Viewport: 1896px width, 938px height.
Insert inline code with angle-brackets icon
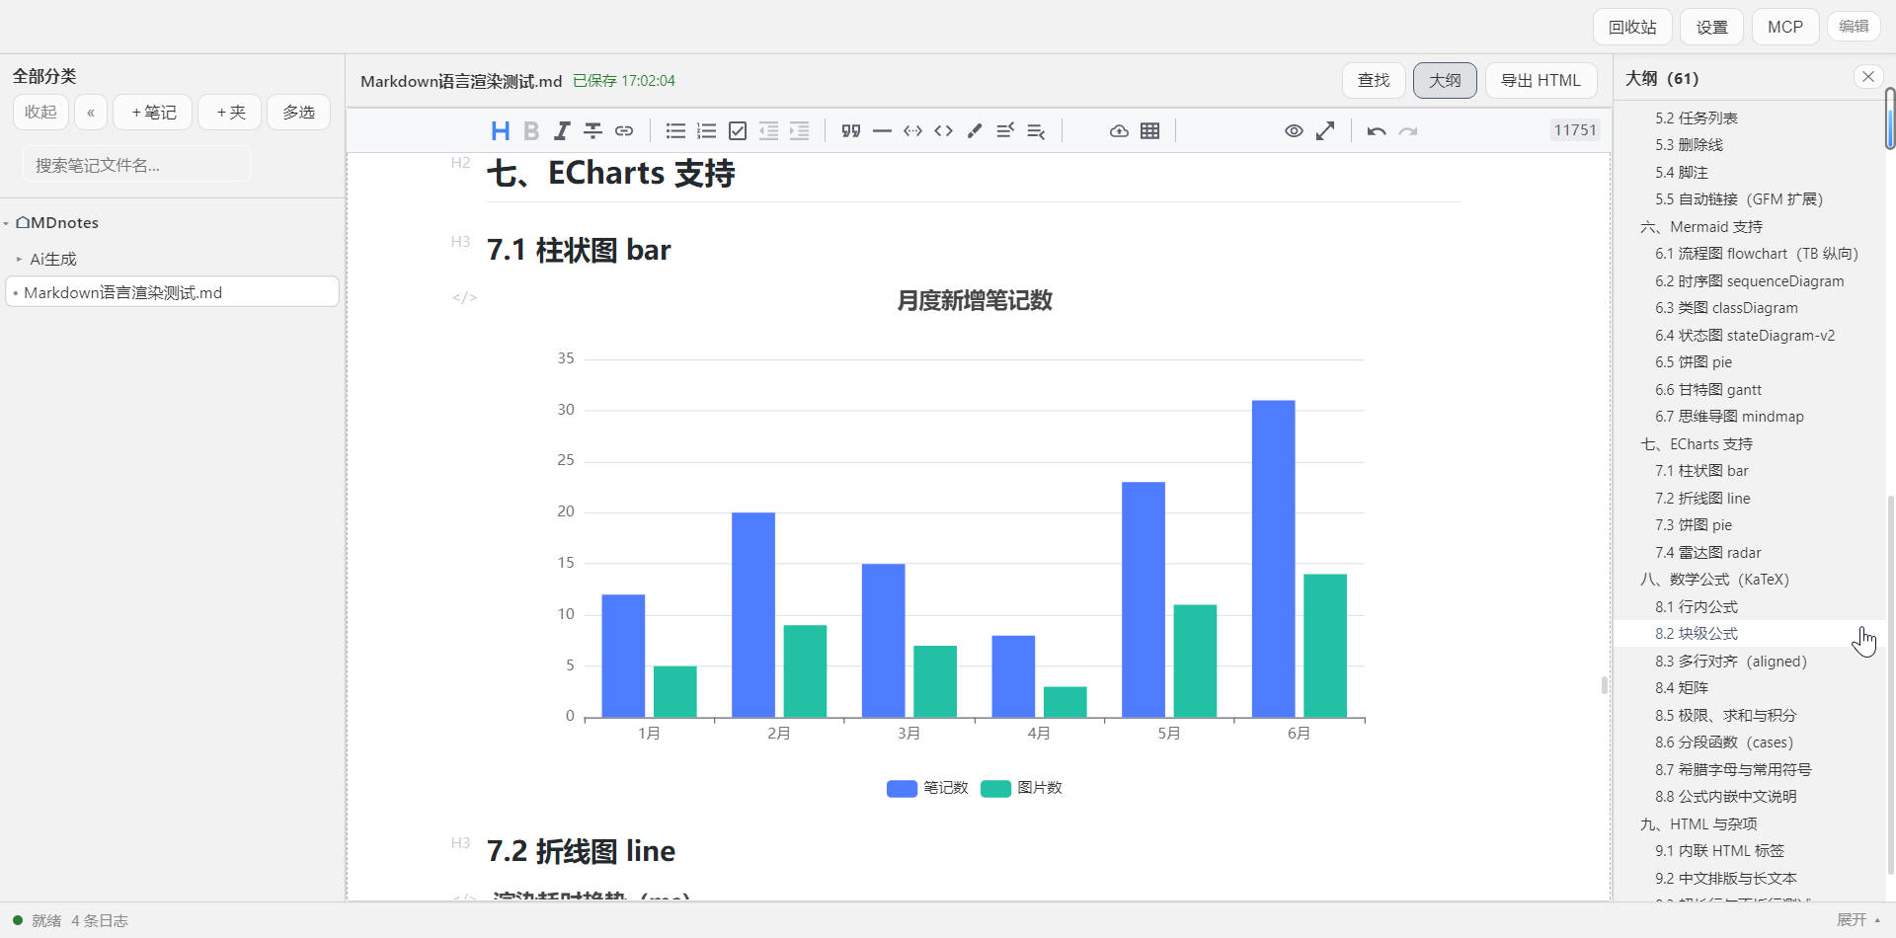click(944, 130)
